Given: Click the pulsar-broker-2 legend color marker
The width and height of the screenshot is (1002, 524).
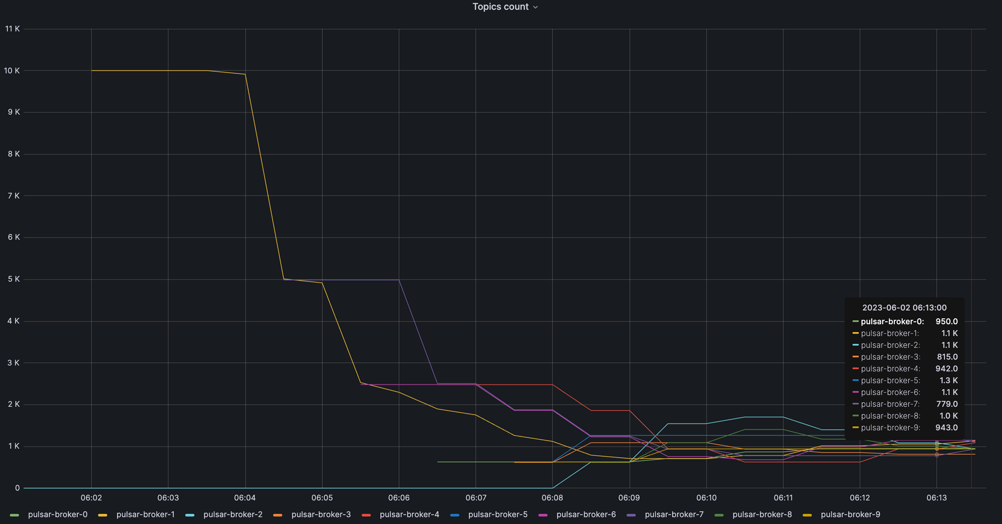Looking at the screenshot, I should pyautogui.click(x=191, y=514).
